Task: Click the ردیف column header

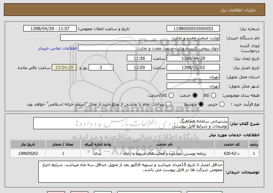Action: pos(254,144)
